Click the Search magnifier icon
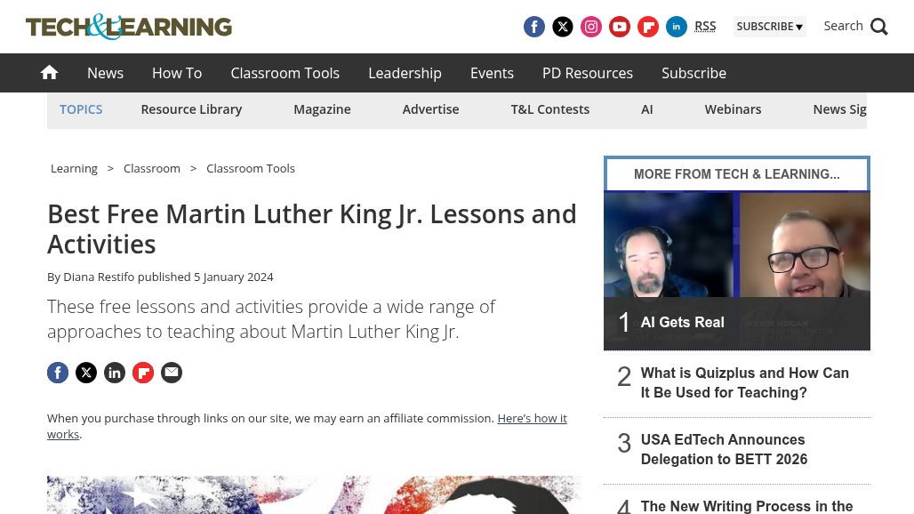 (878, 27)
